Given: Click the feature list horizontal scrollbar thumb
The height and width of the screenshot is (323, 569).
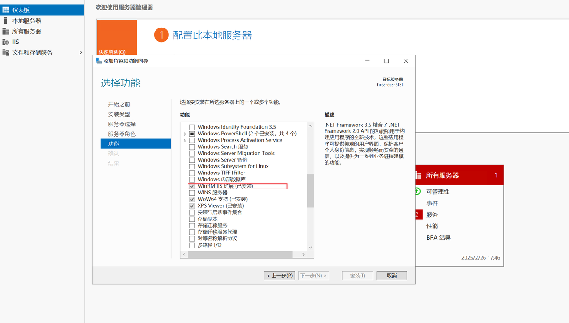Looking at the screenshot, I should point(240,255).
